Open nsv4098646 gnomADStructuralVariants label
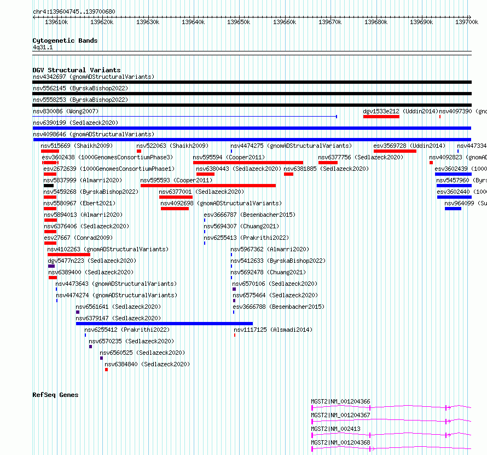 (94, 134)
